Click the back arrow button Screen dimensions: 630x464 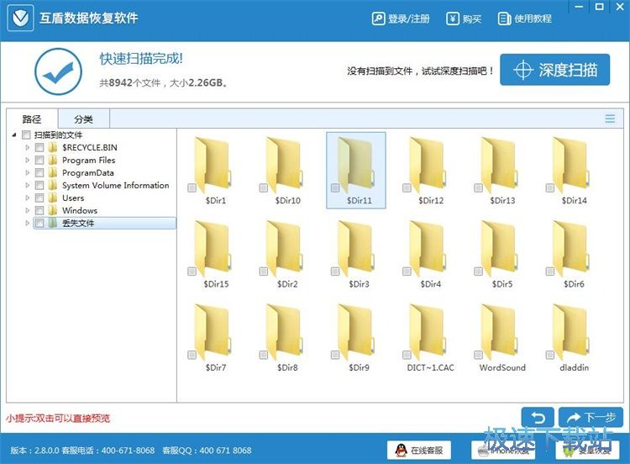[538, 418]
